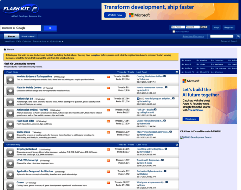The image size is (241, 190).
Task: Open the Games forum link
Action: pos(20,182)
